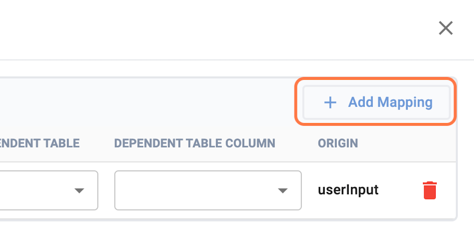
Task: Click the Dependent Table dropdown arrow
Action: point(79,191)
